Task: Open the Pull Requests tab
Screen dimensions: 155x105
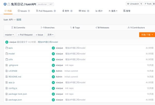Action: (x=46, y=11)
